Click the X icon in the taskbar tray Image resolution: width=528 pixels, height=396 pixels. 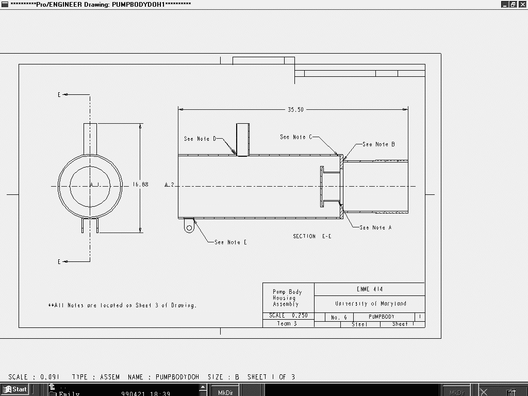tap(484, 392)
